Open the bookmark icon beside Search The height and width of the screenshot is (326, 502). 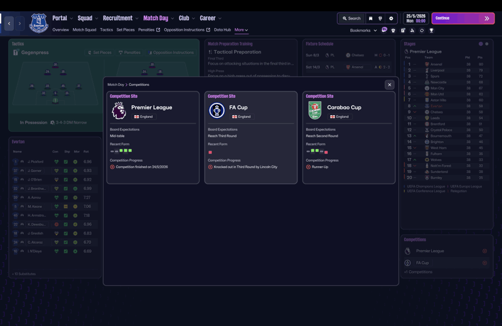coord(370,19)
